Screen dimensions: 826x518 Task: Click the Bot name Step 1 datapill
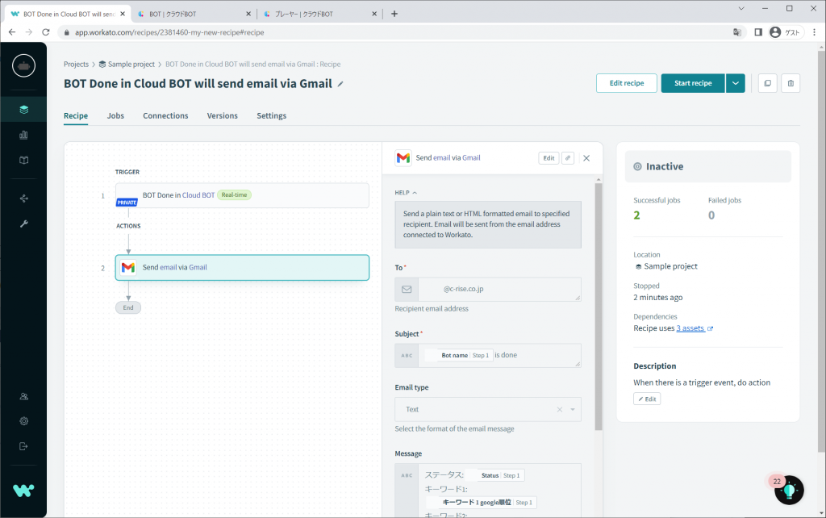(465, 356)
